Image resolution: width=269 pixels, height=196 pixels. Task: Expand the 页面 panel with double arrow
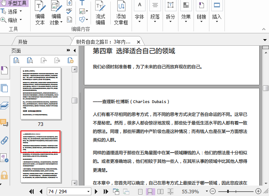[x=68, y=50]
